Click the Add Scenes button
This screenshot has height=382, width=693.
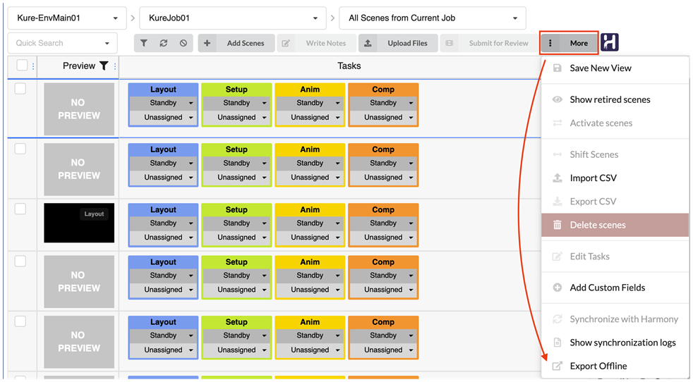235,43
